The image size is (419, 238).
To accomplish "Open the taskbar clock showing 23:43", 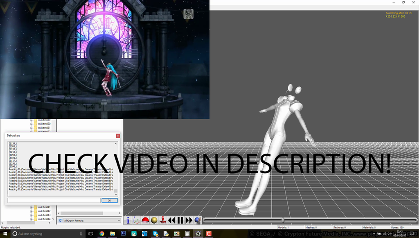I will click(399, 233).
